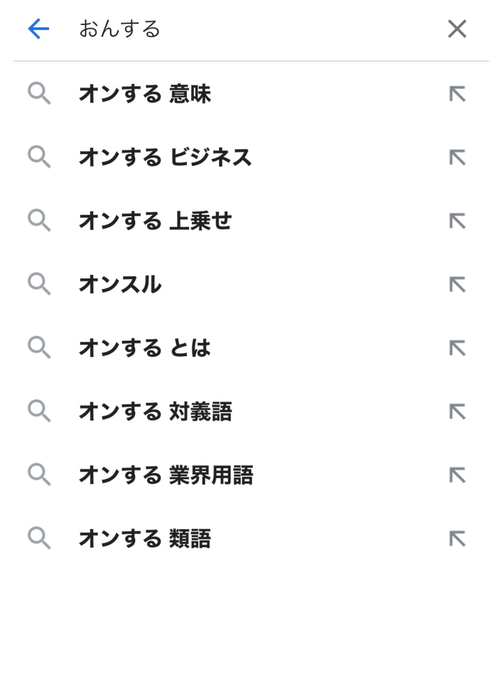Click the search icon beside オンする 類語
The height and width of the screenshot is (699, 497).
tap(38, 539)
